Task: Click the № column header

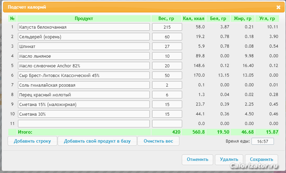Action: [12, 18]
